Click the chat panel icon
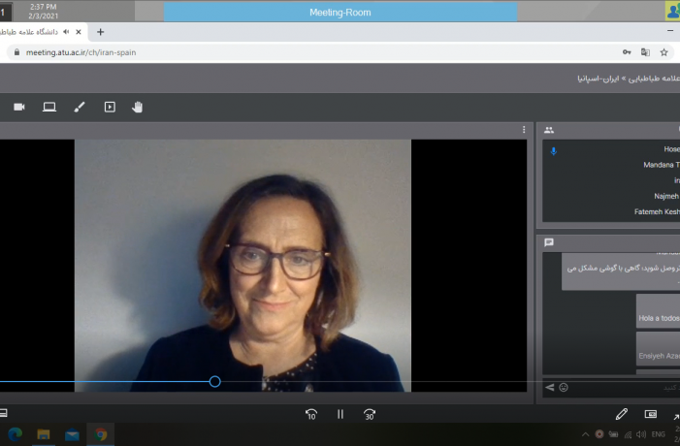 click(x=549, y=242)
